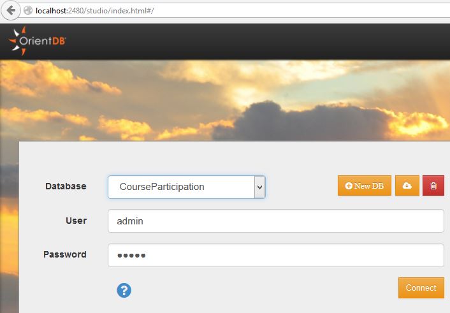The image size is (450, 313).
Task: Delete database using red trash icon
Action: [x=433, y=186]
